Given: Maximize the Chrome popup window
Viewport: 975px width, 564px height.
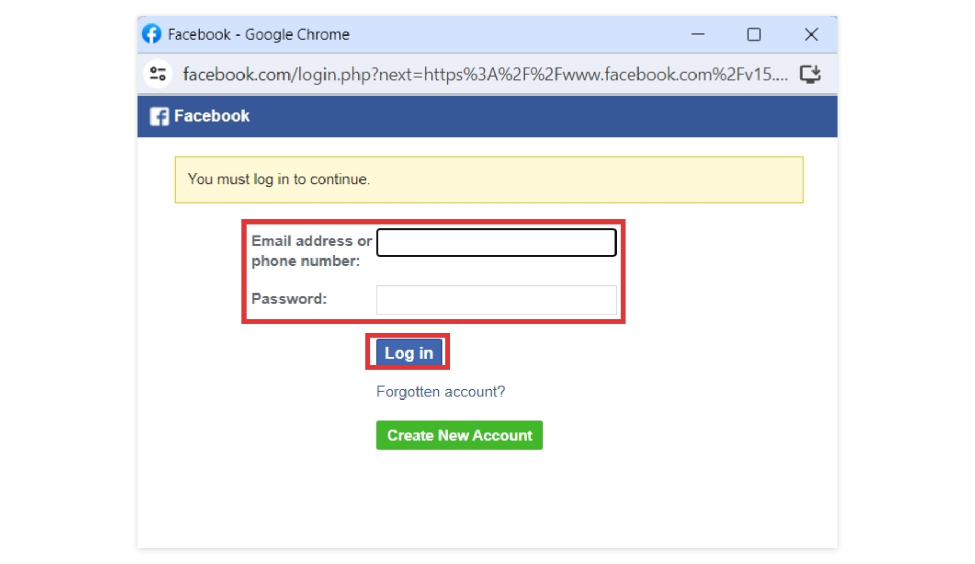Looking at the screenshot, I should click(x=754, y=34).
